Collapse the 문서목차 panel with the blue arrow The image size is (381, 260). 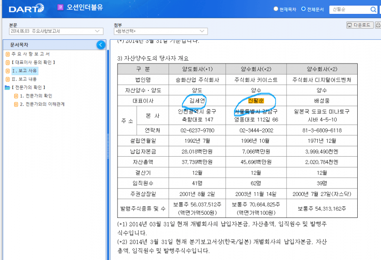click(x=100, y=45)
